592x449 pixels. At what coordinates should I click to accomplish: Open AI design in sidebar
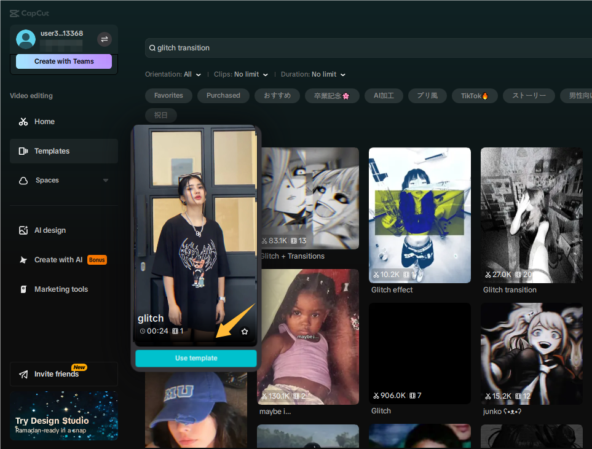[64, 230]
